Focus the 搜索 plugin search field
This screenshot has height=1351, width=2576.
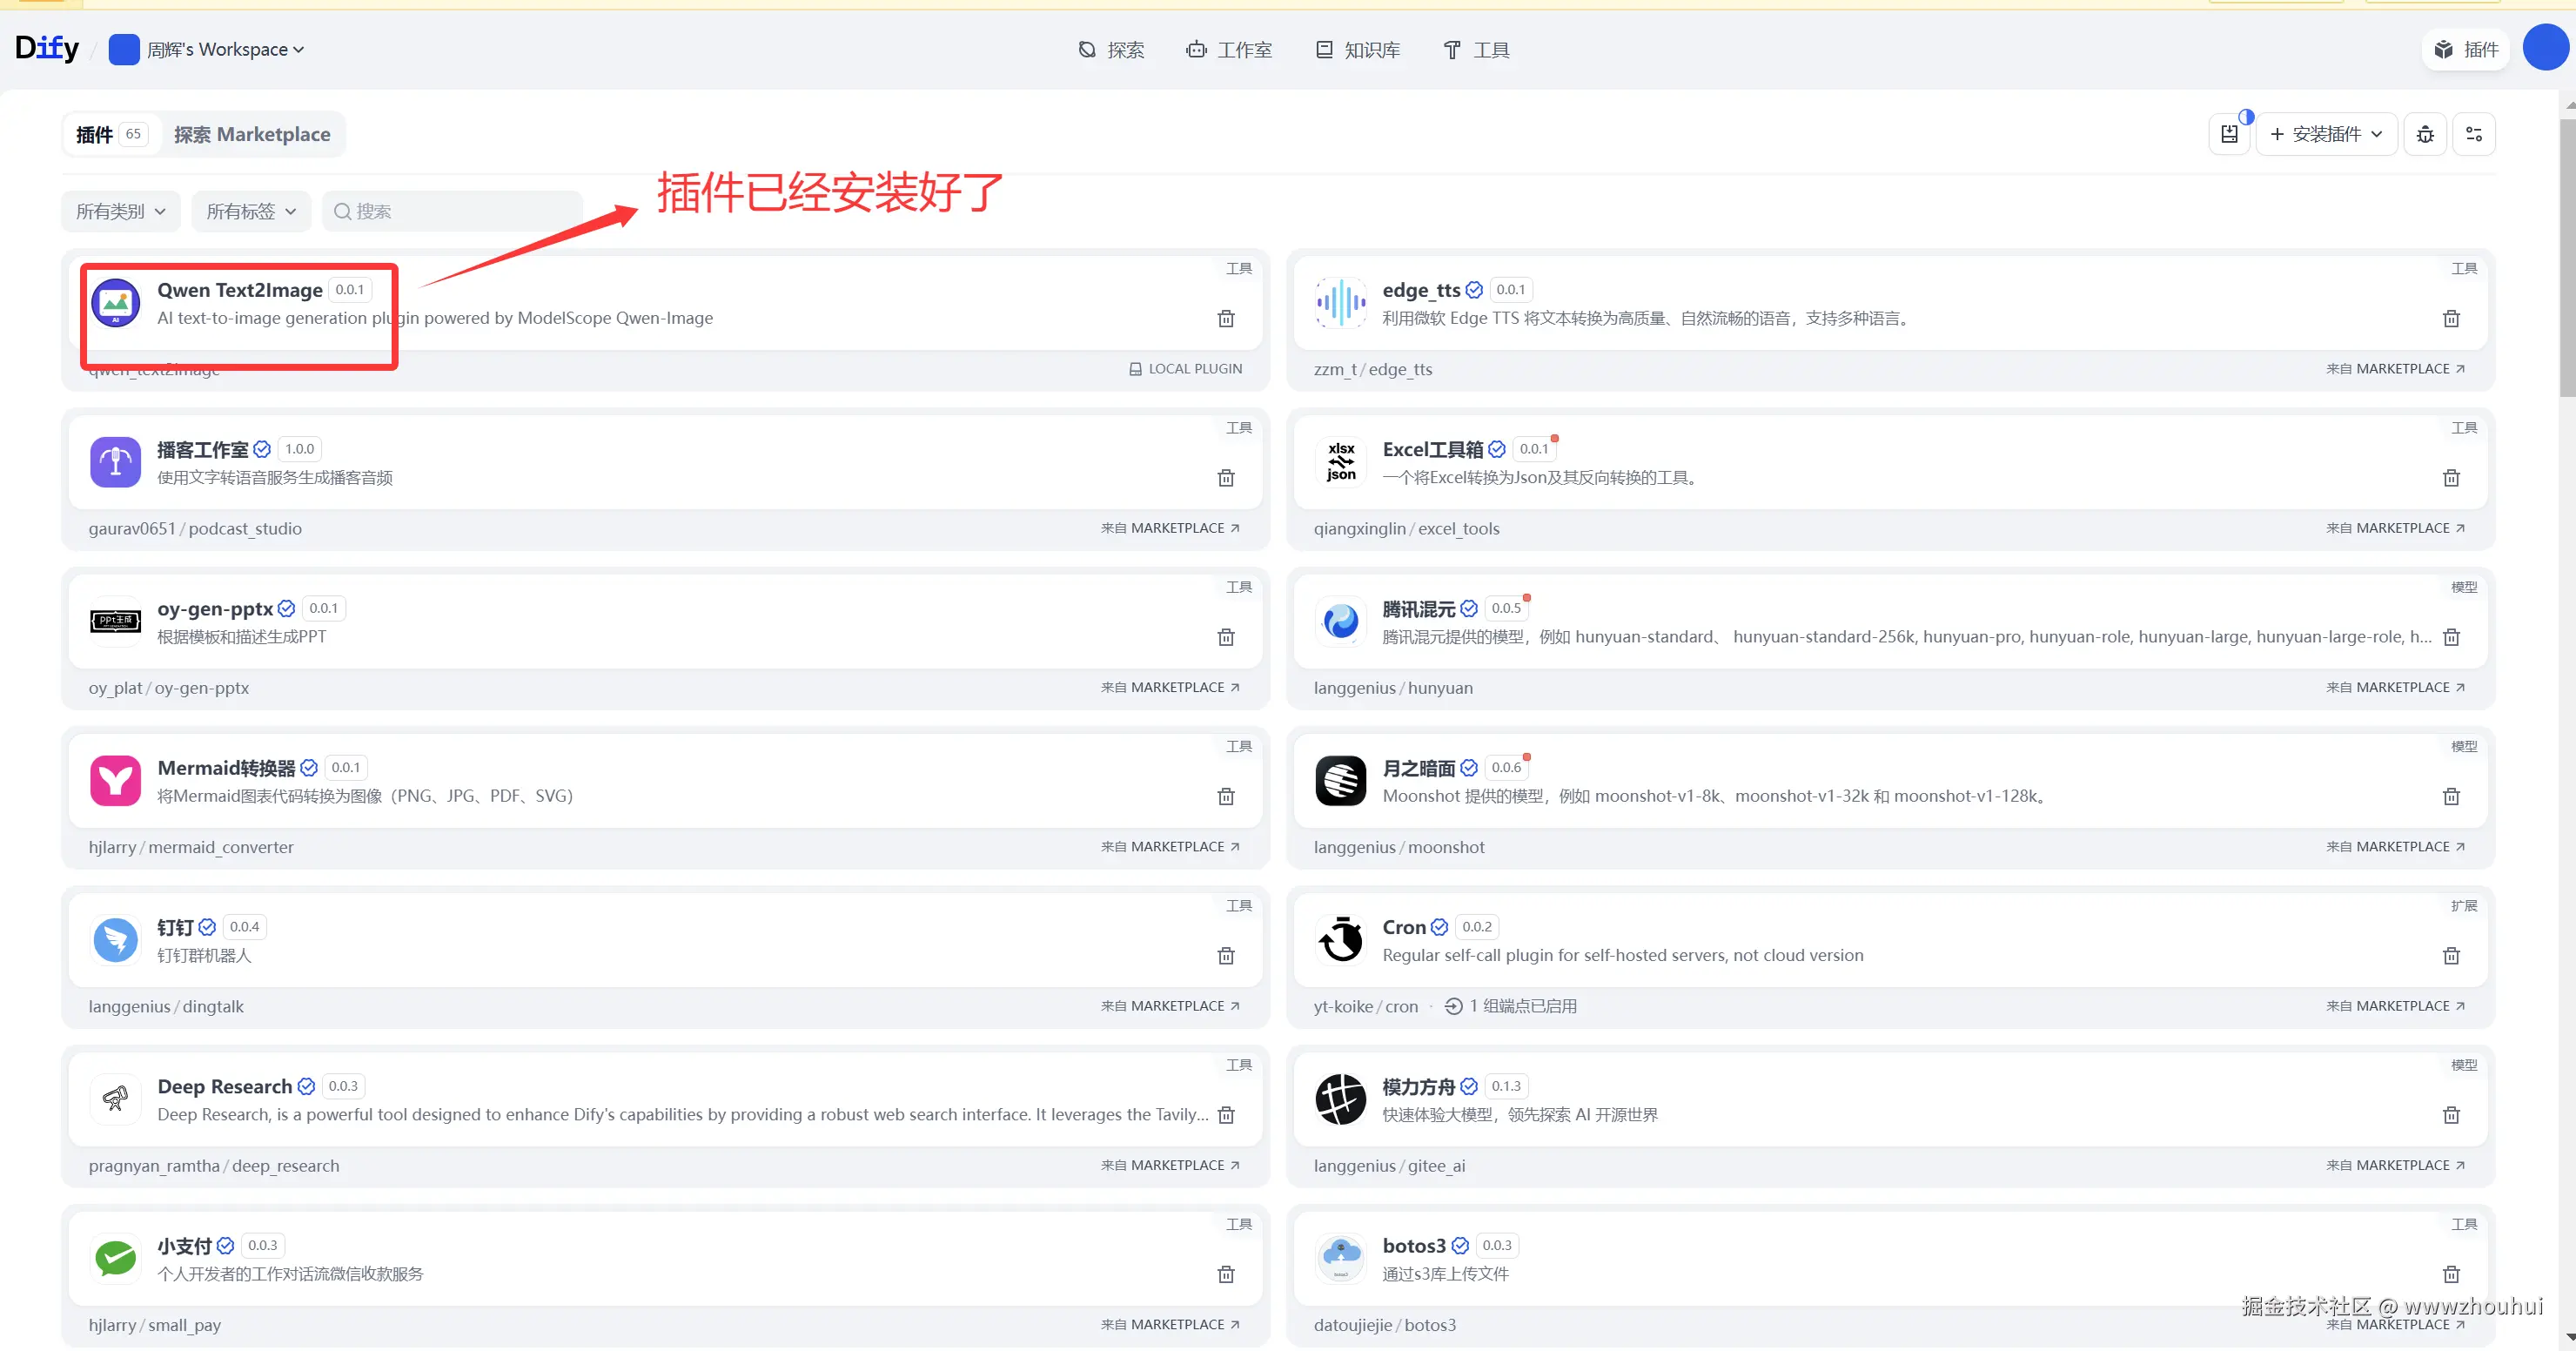pos(452,211)
